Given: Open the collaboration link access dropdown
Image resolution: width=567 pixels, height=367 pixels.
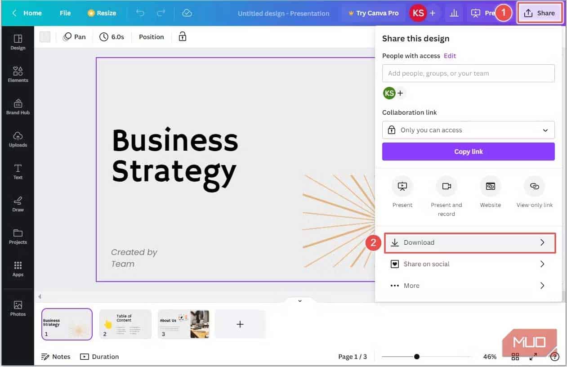Looking at the screenshot, I should point(468,130).
